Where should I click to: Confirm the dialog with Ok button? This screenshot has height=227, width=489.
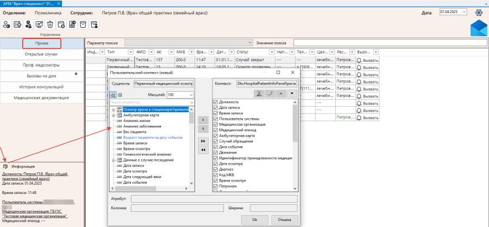tap(254, 219)
